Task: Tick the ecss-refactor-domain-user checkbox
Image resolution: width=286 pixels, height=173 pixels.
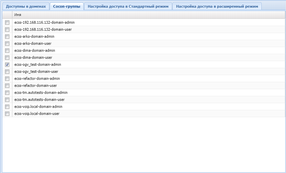Action: pos(7,85)
